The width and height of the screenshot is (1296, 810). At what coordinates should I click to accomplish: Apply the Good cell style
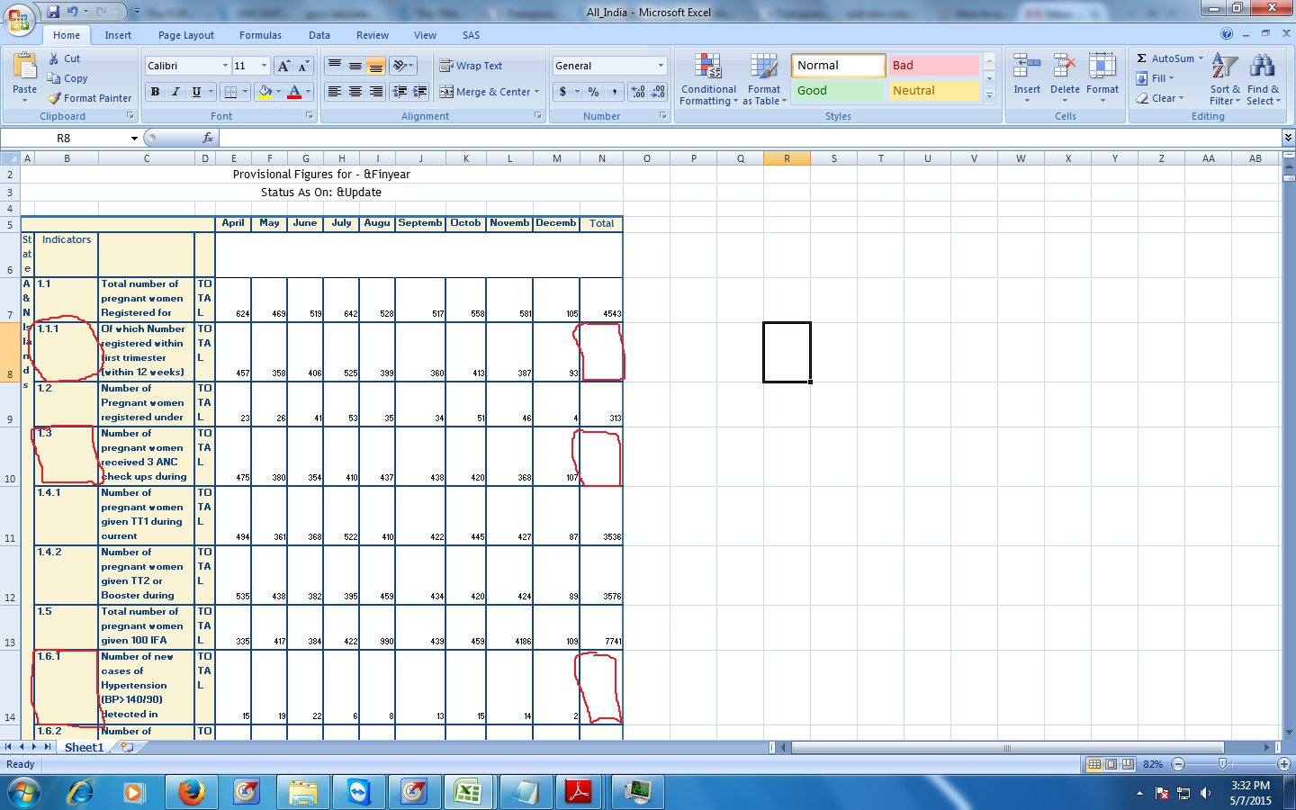pyautogui.click(x=838, y=91)
